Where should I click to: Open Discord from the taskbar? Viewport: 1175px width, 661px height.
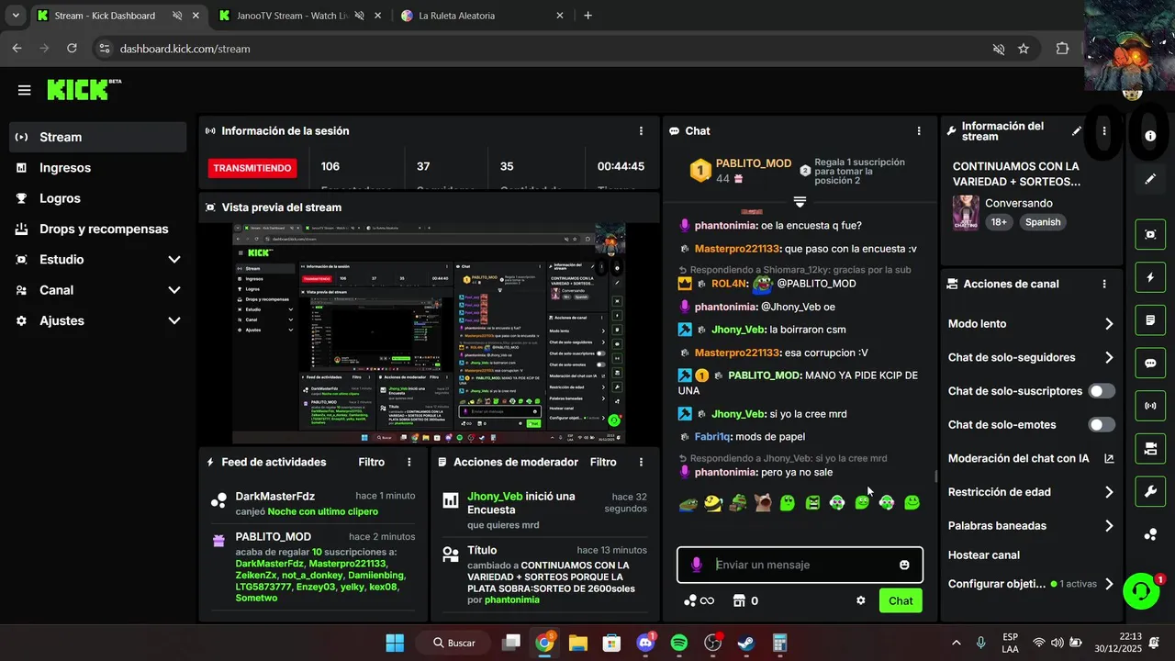tap(645, 643)
